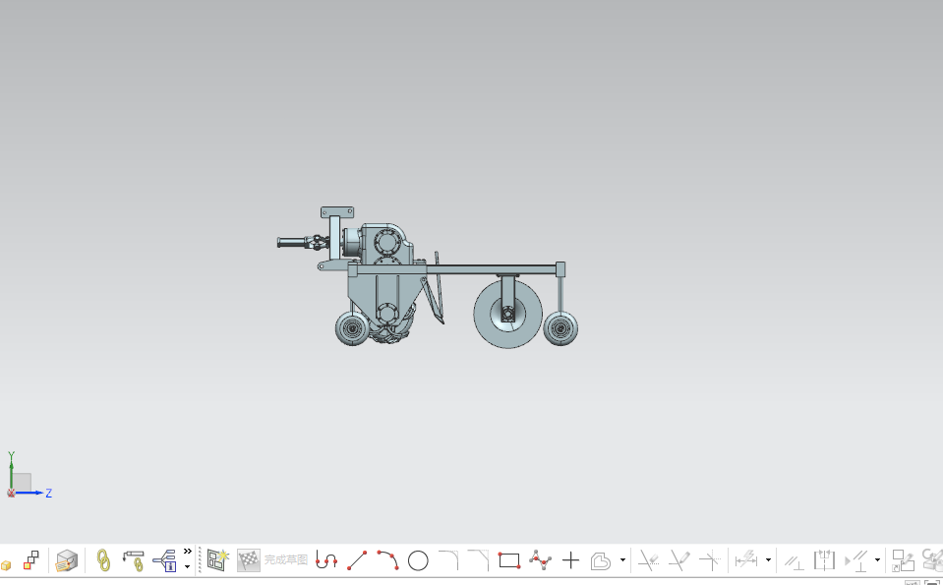943x585 pixels.
Task: Open the constraints dropdown arrow
Action: pos(877,560)
